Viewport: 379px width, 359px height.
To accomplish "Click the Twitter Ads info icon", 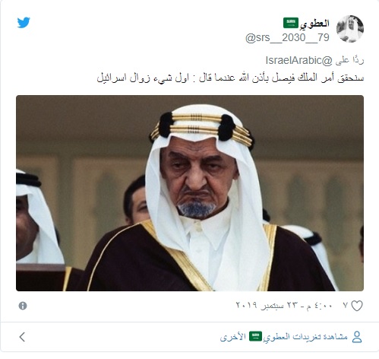I will click(23, 306).
